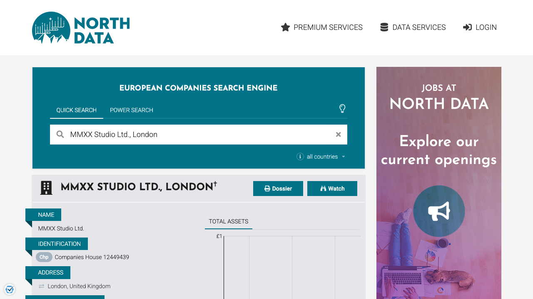The image size is (533, 299).
Task: Click the Dossier button
Action: tap(278, 189)
